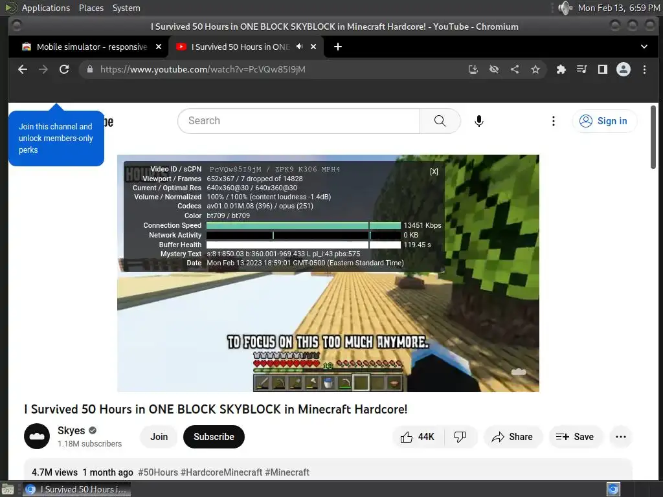Click the page vertical scrollbar
Screen dimensions: 663x497
(x=653, y=137)
